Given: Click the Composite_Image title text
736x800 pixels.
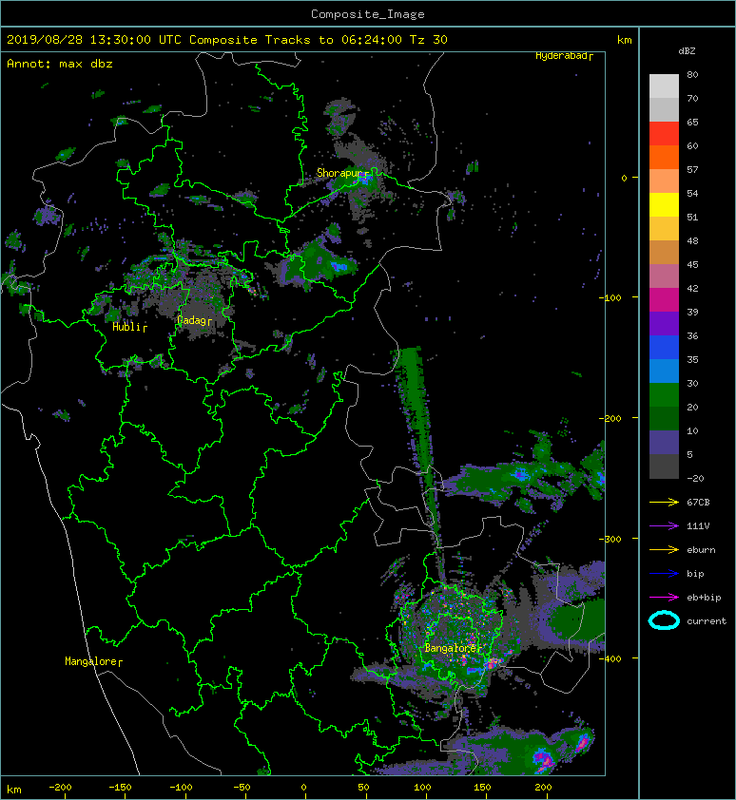Looking at the screenshot, I should pyautogui.click(x=368, y=14).
